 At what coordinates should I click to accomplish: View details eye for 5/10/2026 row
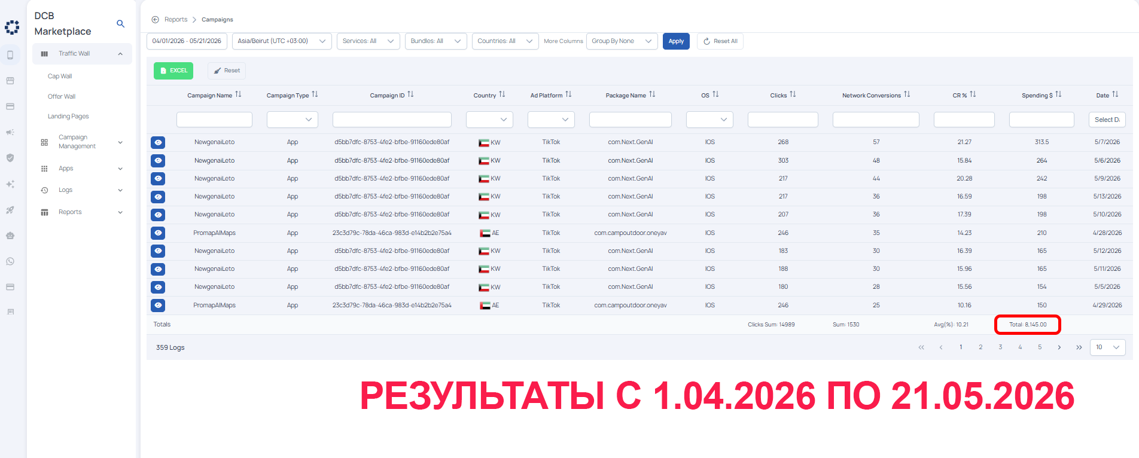pos(158,215)
